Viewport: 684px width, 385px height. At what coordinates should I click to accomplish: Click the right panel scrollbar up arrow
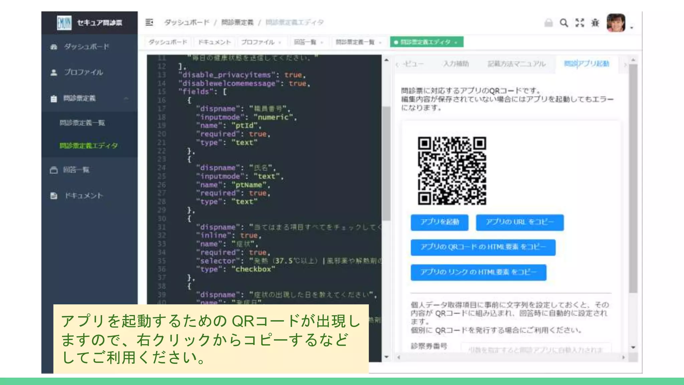(x=633, y=60)
